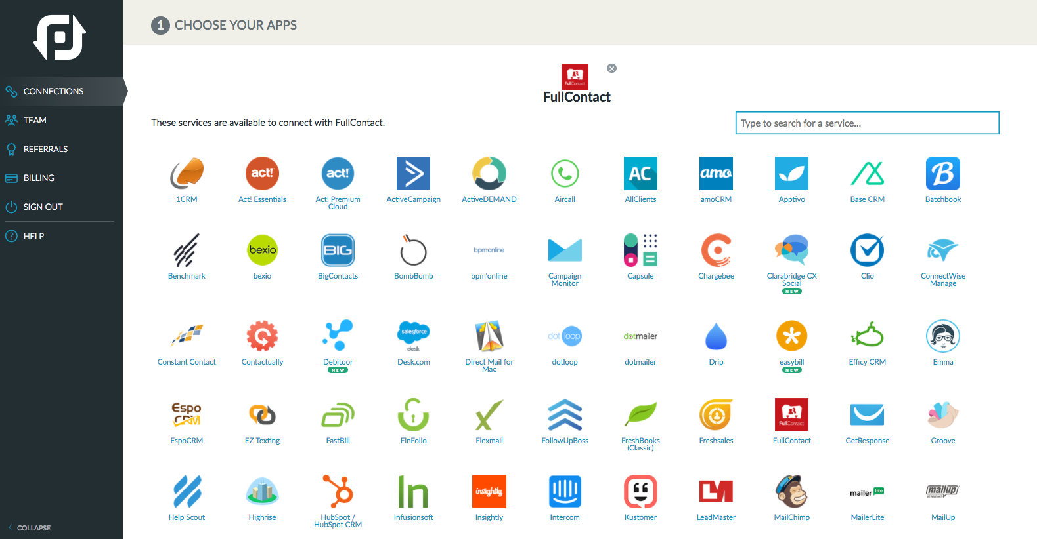Select the FinFolio app icon
This screenshot has width=1037, height=539.
[x=413, y=414]
